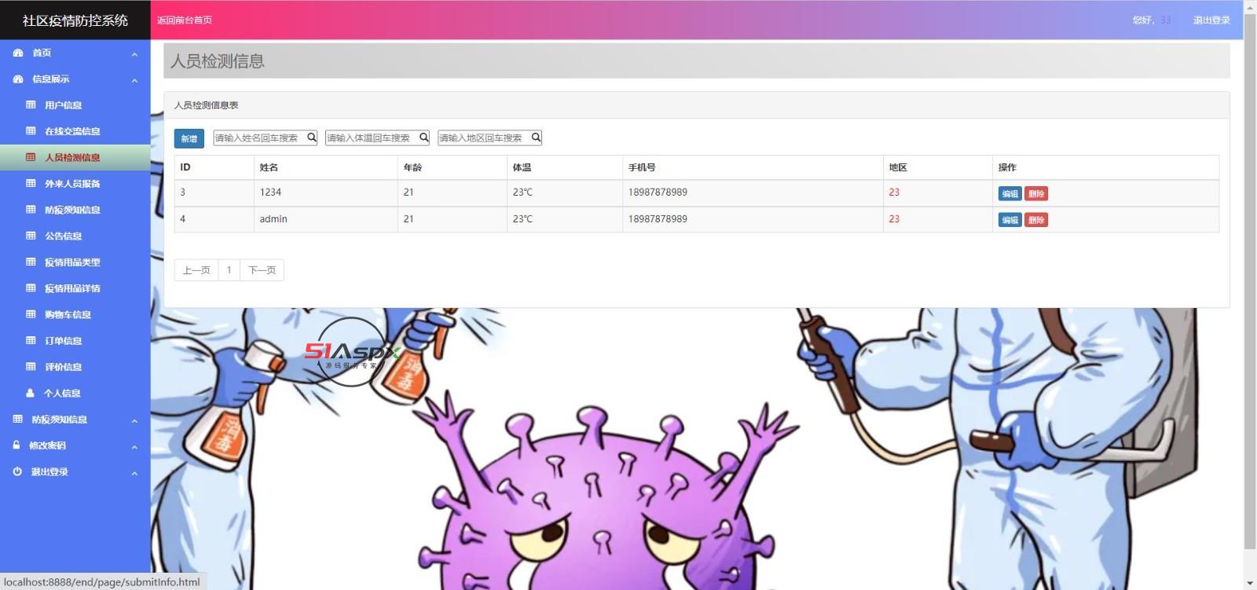The width and height of the screenshot is (1257, 590).
Task: Expand the sidebar 退出登录 chevron
Action: (x=134, y=472)
